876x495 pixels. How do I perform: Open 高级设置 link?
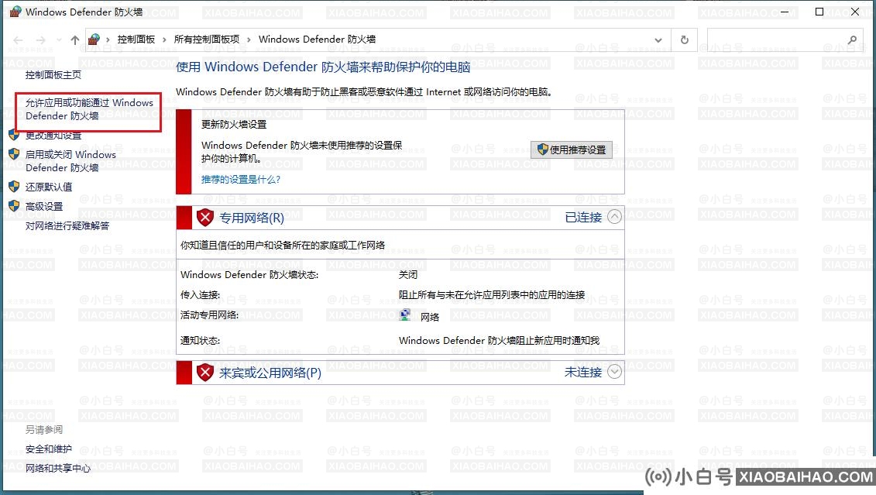point(44,206)
